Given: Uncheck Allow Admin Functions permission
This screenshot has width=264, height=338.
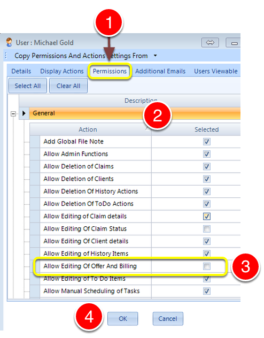Looking at the screenshot, I should click(207, 154).
